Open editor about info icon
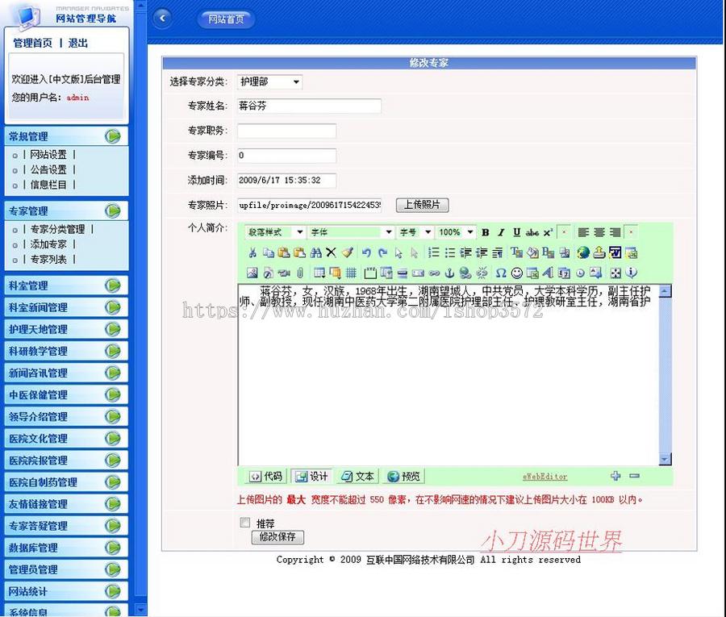The width and height of the screenshot is (726, 617). pos(631,273)
